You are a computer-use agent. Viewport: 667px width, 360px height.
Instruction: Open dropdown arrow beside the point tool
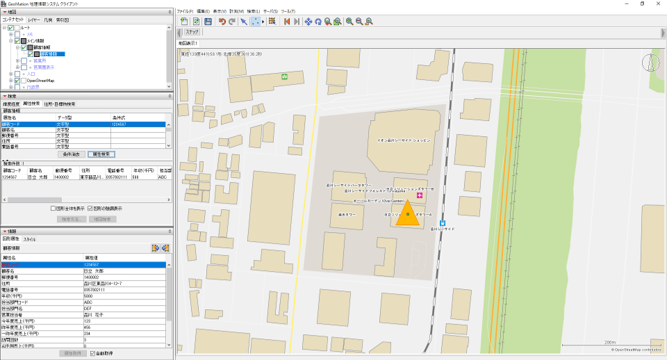[263, 22]
